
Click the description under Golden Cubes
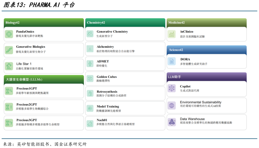[x=103, y=81]
